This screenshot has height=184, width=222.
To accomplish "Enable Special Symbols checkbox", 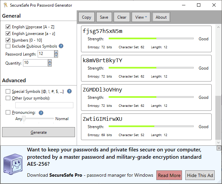I will tap(8, 91).
